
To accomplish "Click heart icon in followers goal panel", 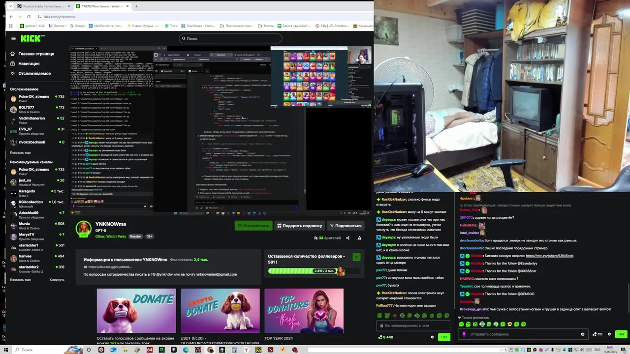I will (x=356, y=257).
